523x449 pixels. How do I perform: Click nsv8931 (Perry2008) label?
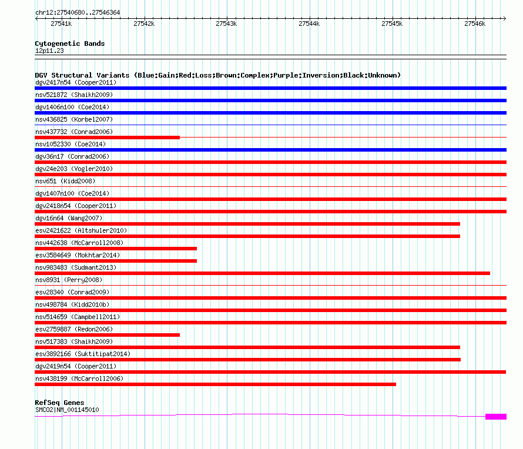coord(69,280)
